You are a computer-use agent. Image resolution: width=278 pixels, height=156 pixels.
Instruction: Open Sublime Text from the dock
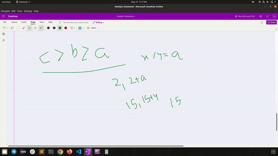[42, 152]
